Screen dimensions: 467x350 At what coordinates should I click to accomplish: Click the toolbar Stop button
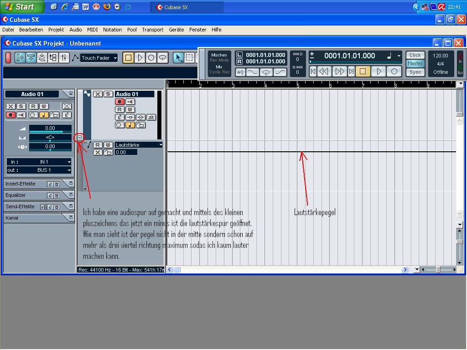coord(128,57)
